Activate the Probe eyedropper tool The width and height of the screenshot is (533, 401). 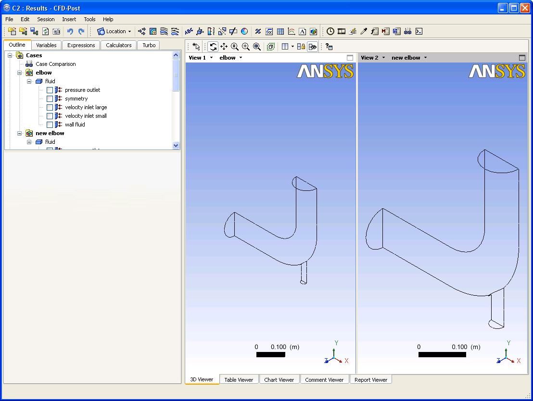pos(364,31)
